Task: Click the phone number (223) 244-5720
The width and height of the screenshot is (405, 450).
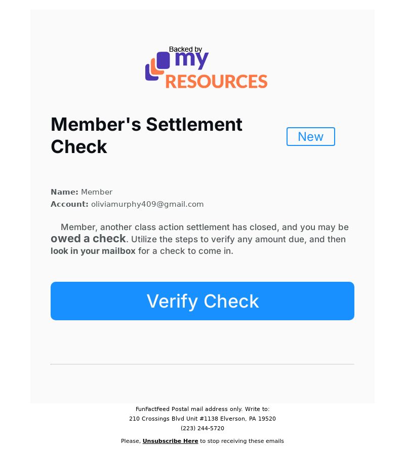Action: (x=202, y=428)
